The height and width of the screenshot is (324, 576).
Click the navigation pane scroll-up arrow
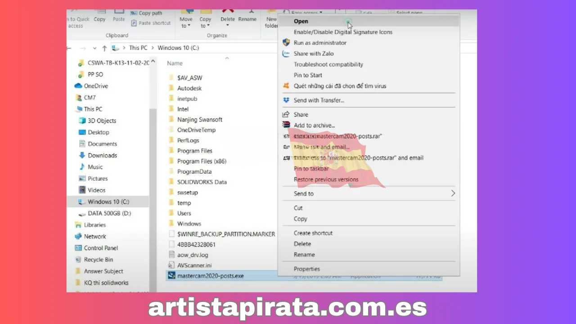[x=153, y=62]
